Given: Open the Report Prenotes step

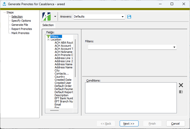Looking at the screenshot, I should pyautogui.click(x=21, y=29).
